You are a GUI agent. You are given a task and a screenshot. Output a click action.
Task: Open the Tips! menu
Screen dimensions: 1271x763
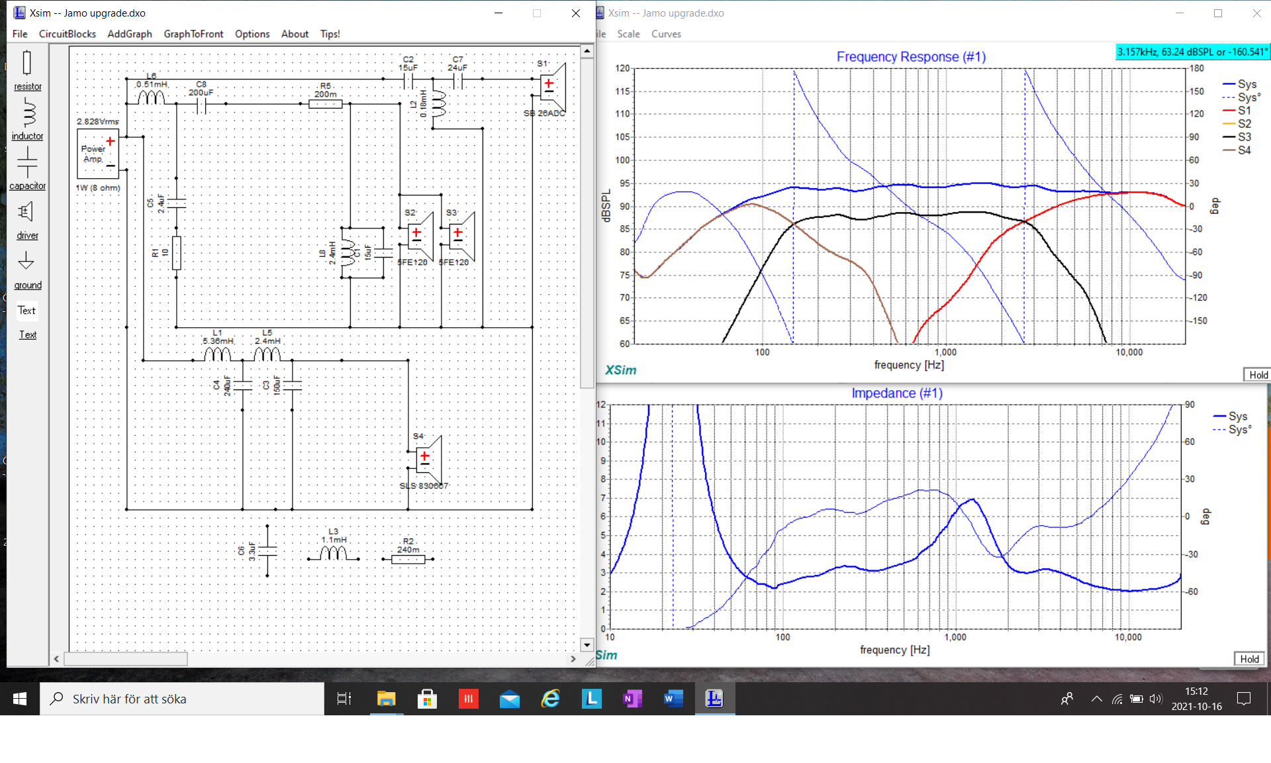[330, 34]
